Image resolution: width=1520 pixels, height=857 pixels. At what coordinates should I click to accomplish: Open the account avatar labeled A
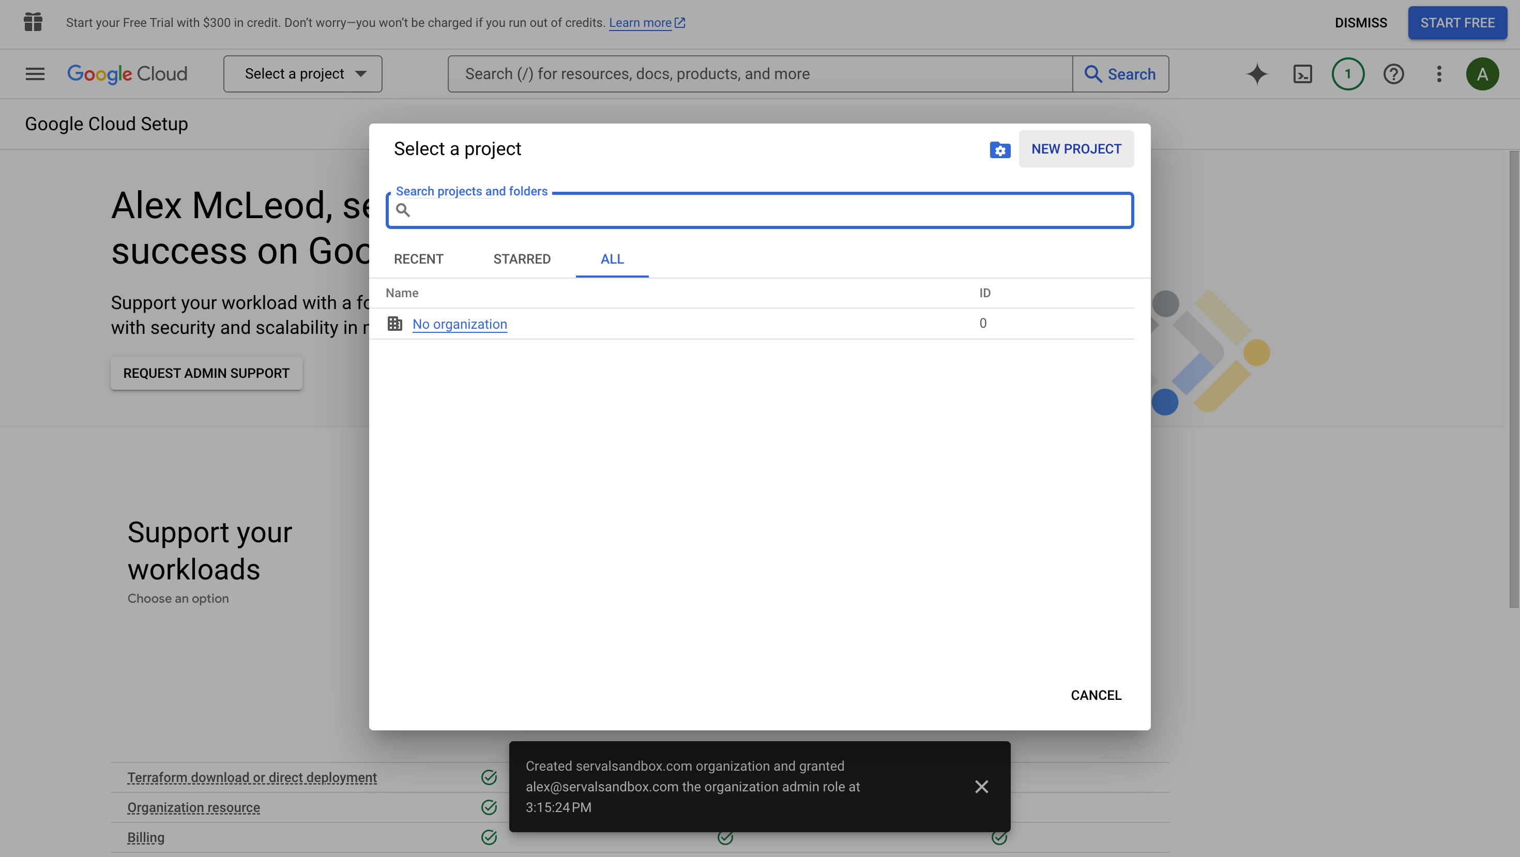click(1482, 74)
